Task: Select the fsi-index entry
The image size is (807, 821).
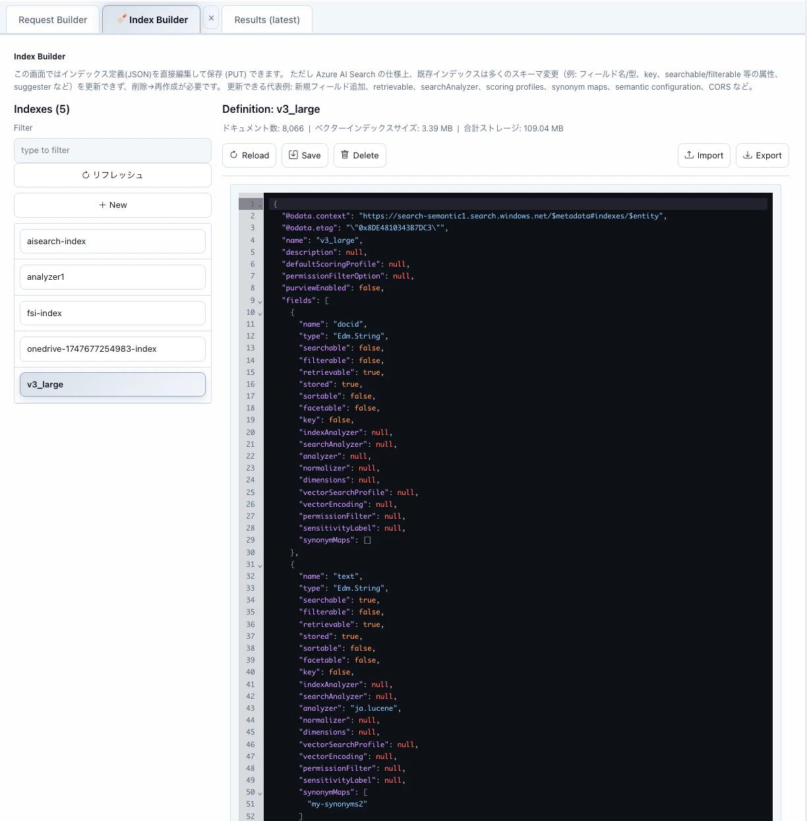Action: [113, 313]
